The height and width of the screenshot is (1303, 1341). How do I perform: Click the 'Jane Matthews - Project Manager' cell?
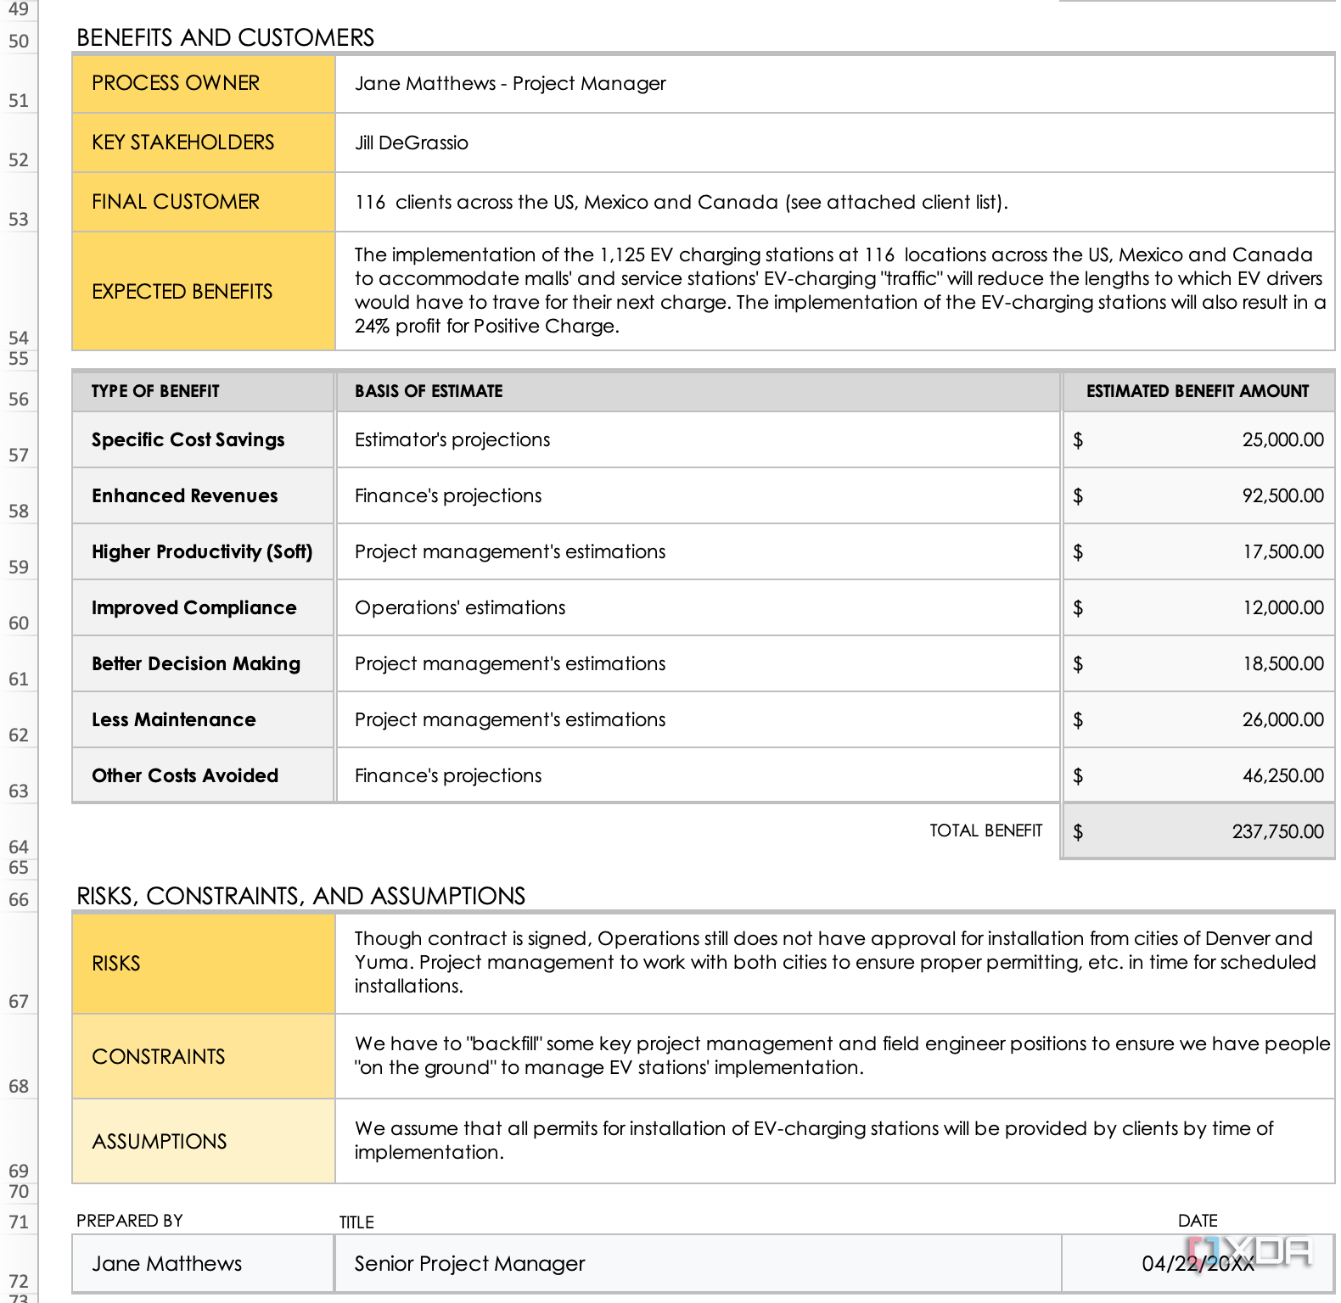835,83
